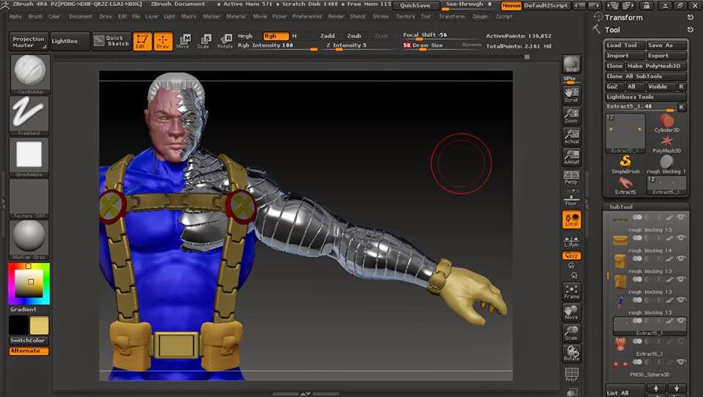
Task: Click the Frame mesh button
Action: 571,292
